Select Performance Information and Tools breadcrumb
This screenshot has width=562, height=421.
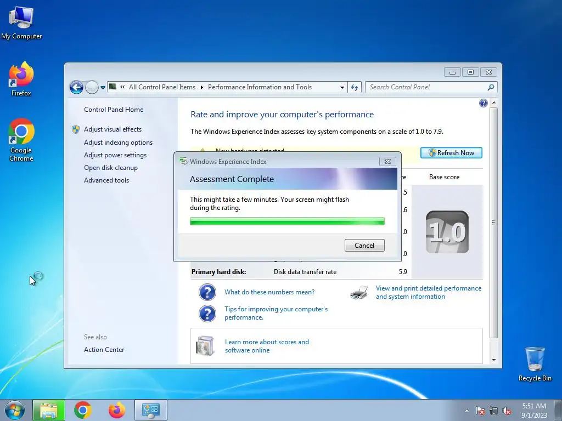260,87
